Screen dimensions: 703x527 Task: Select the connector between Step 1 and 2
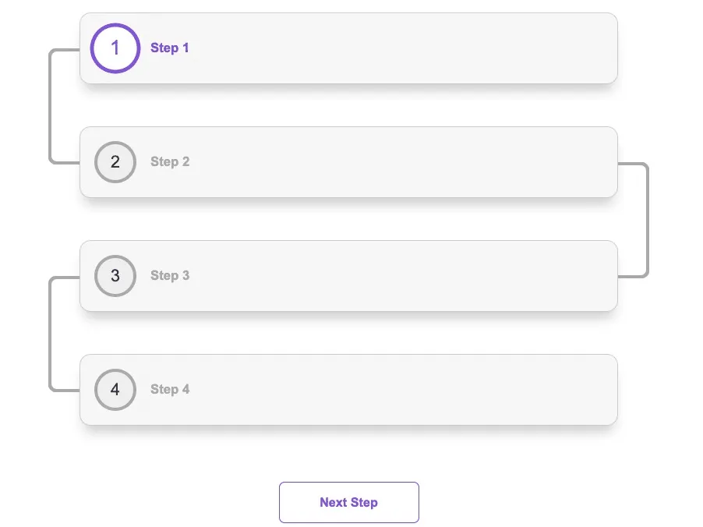tap(51, 105)
